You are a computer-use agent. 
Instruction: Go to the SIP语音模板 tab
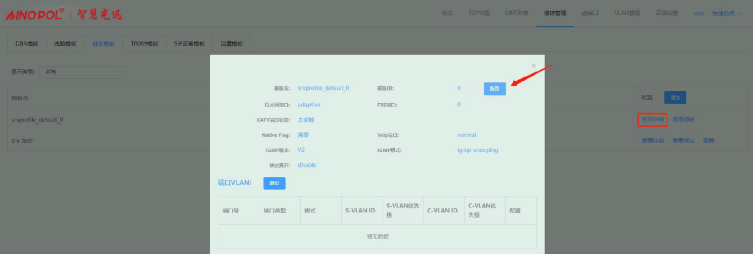click(190, 44)
